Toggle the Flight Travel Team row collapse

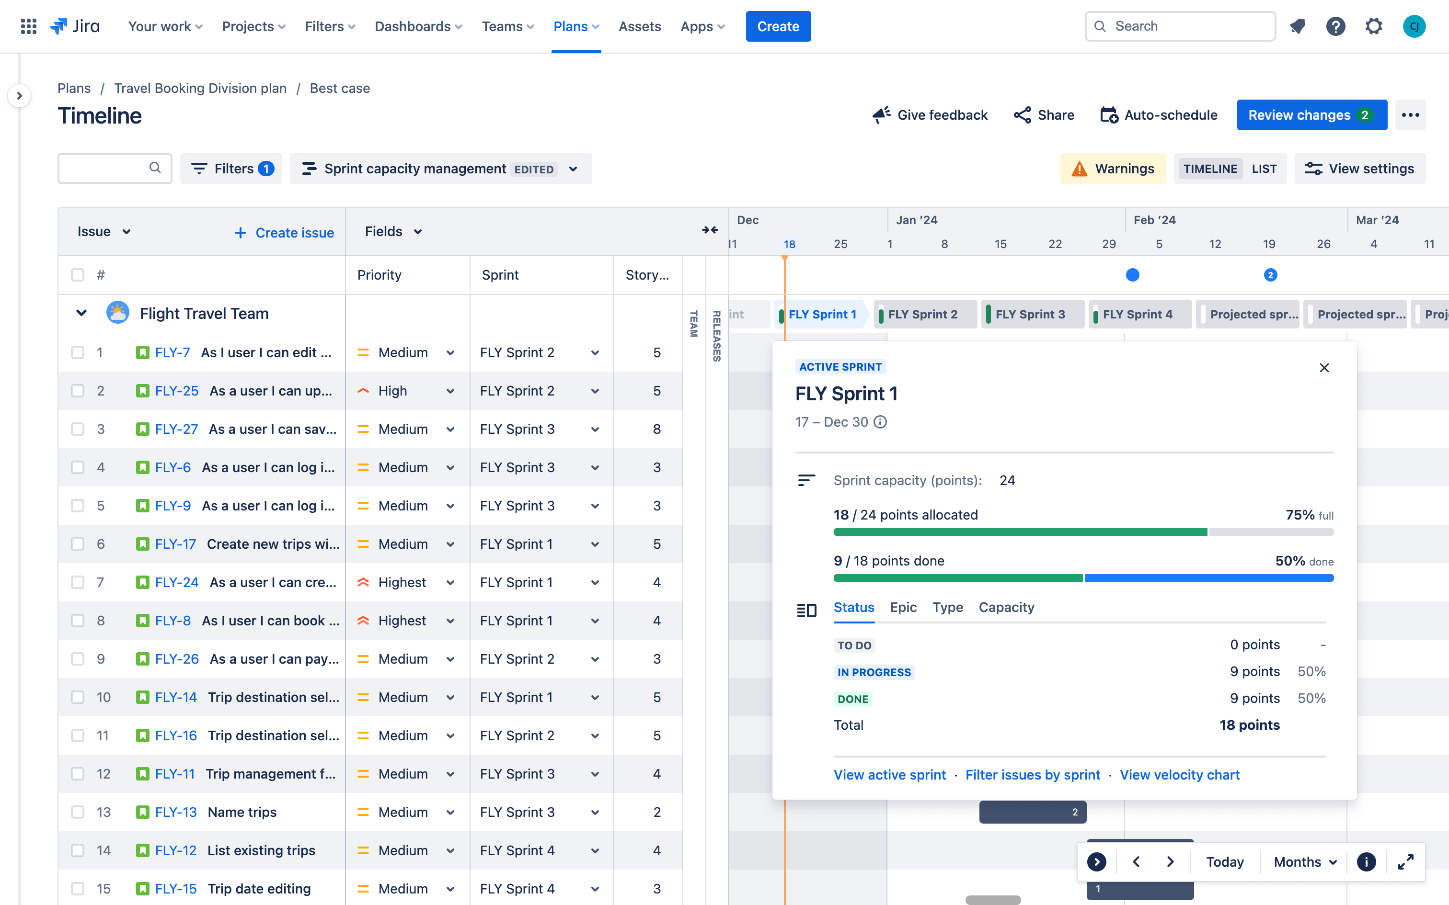(x=82, y=313)
